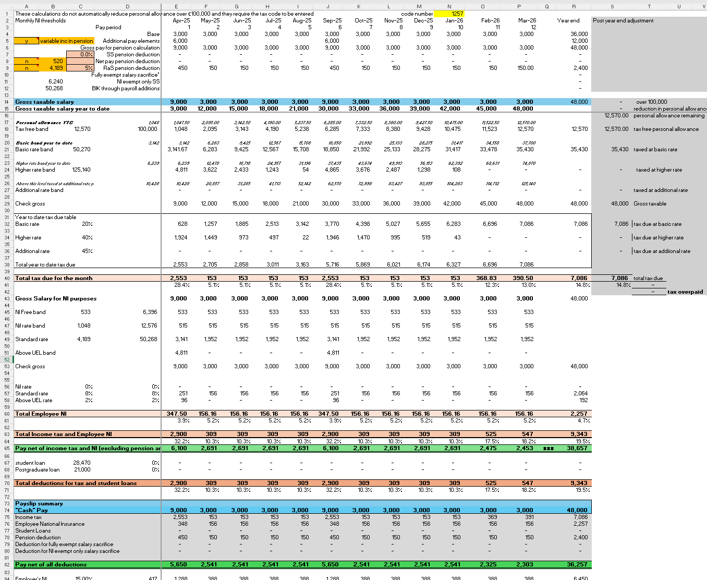Select column header N
Viewport: 707px width, 580px height.
coord(449,6)
